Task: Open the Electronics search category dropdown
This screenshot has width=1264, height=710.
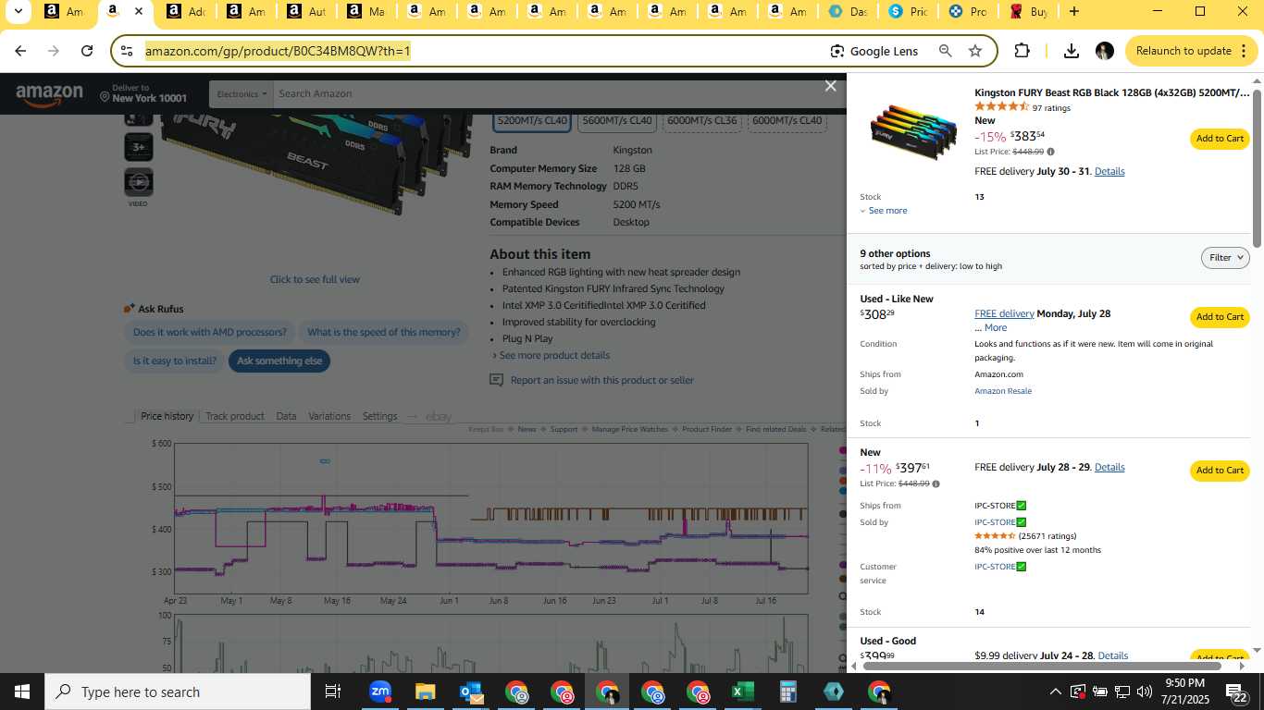Action: coord(242,94)
